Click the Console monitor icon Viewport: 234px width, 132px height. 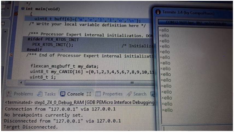point(63,94)
